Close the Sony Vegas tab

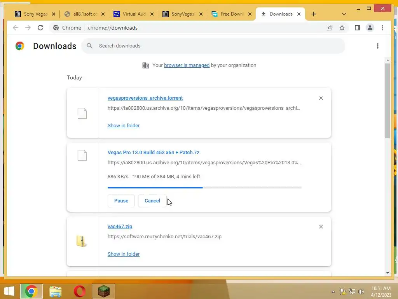(x=54, y=14)
